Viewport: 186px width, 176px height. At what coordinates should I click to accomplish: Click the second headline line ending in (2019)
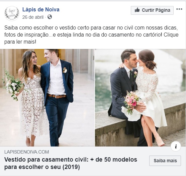point(42,167)
